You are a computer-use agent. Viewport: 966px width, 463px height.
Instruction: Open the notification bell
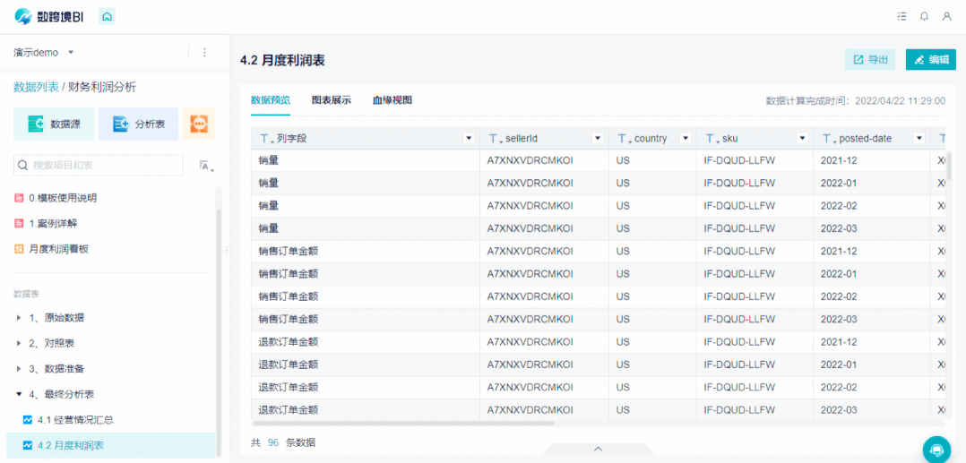click(x=924, y=17)
